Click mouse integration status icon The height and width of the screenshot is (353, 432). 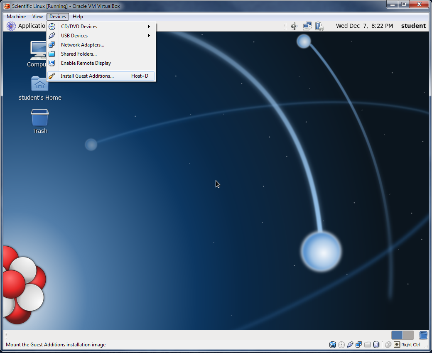(388, 344)
